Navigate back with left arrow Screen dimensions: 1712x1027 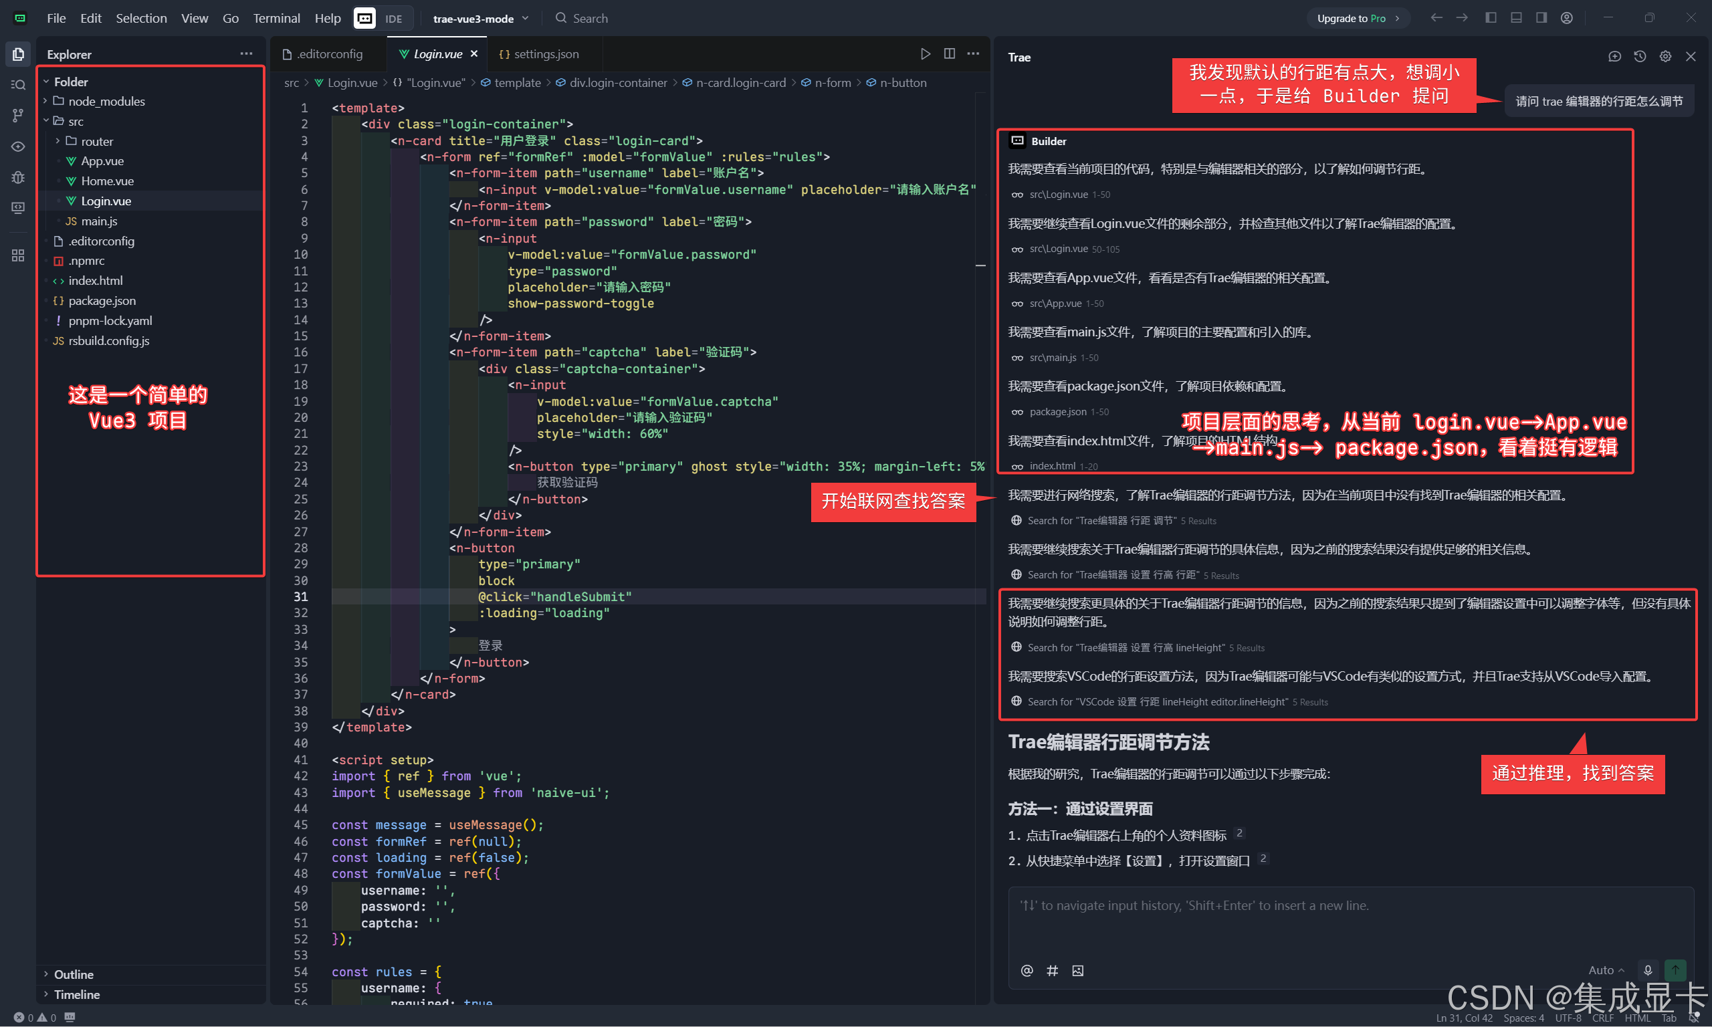[1436, 18]
